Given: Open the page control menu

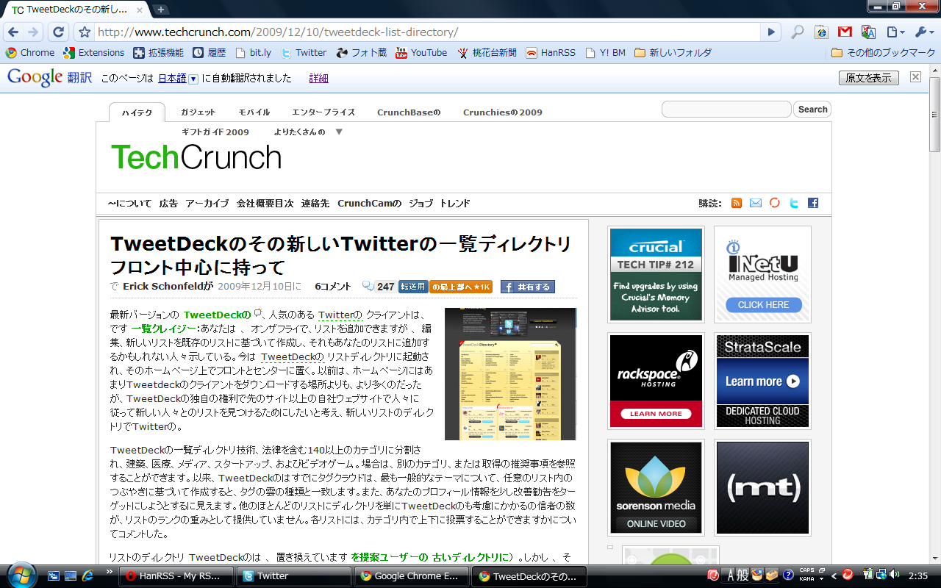Looking at the screenshot, I should (x=895, y=32).
